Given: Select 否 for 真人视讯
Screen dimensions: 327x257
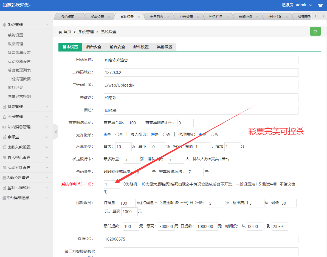Looking at the screenshot, I should click(165, 135).
